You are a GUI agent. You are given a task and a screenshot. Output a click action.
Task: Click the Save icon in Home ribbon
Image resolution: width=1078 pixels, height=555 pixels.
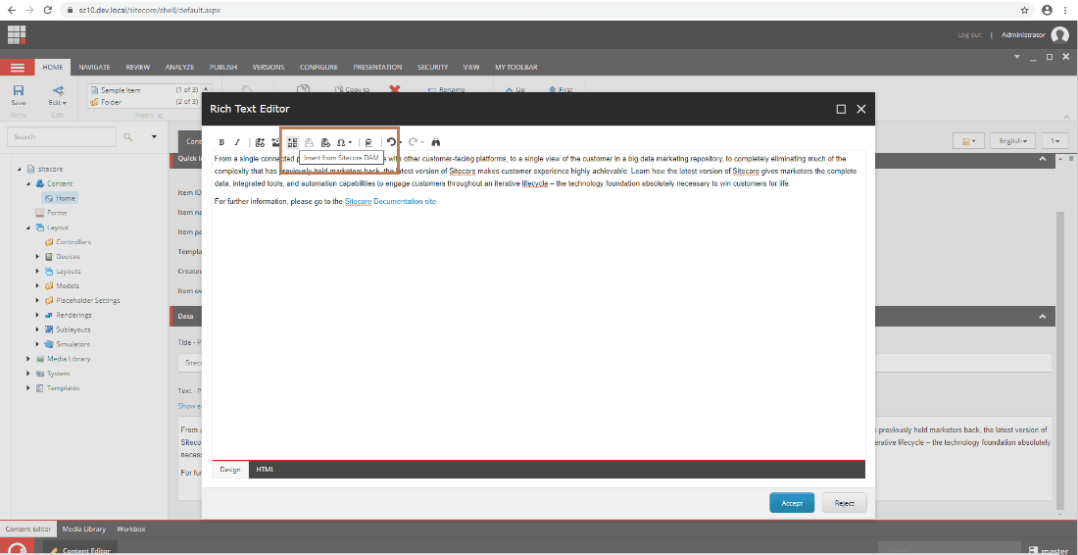click(x=19, y=90)
